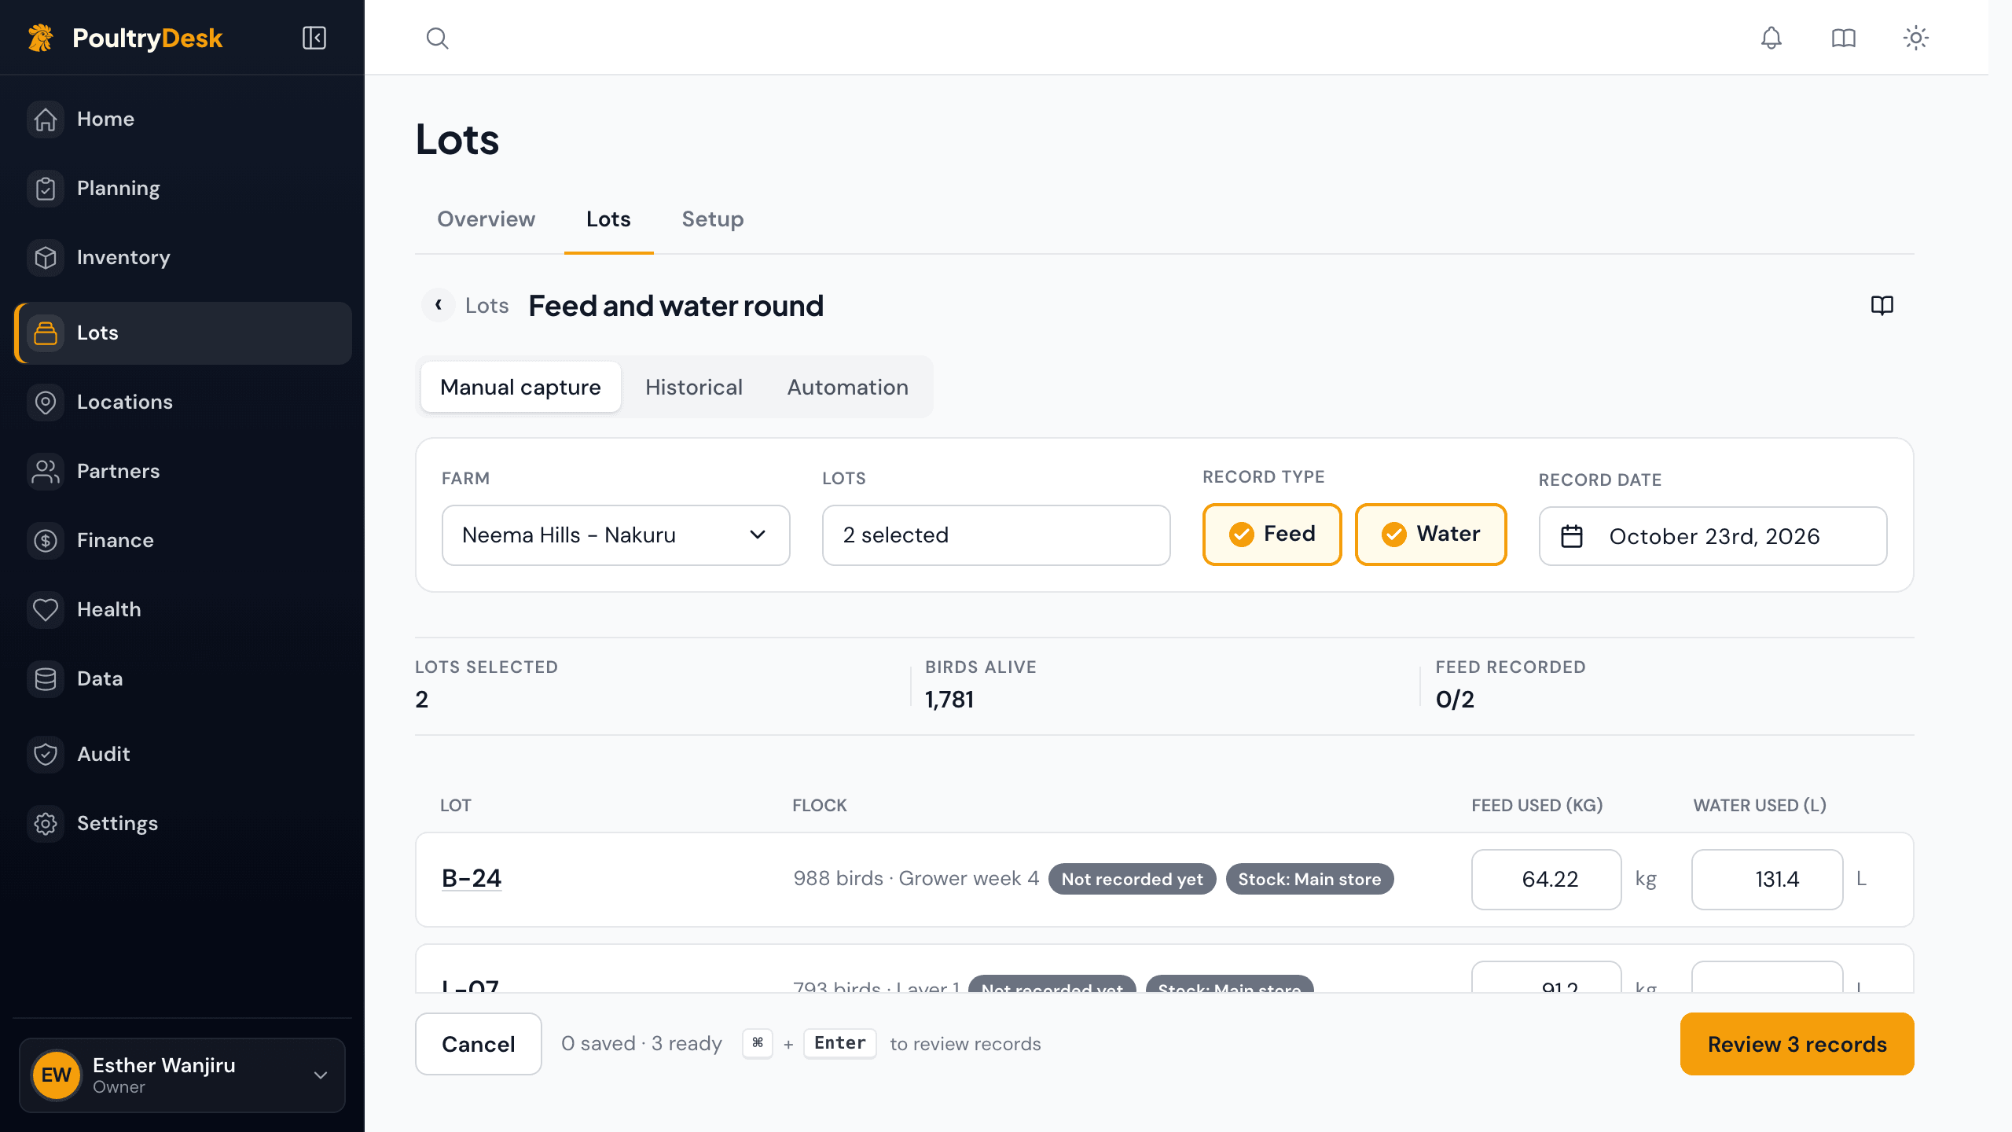
Task: Toggle light theme sun icon
Action: pos(1916,38)
